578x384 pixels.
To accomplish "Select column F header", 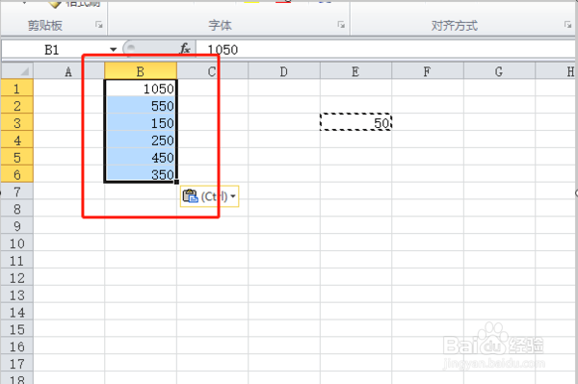I will coord(427,71).
